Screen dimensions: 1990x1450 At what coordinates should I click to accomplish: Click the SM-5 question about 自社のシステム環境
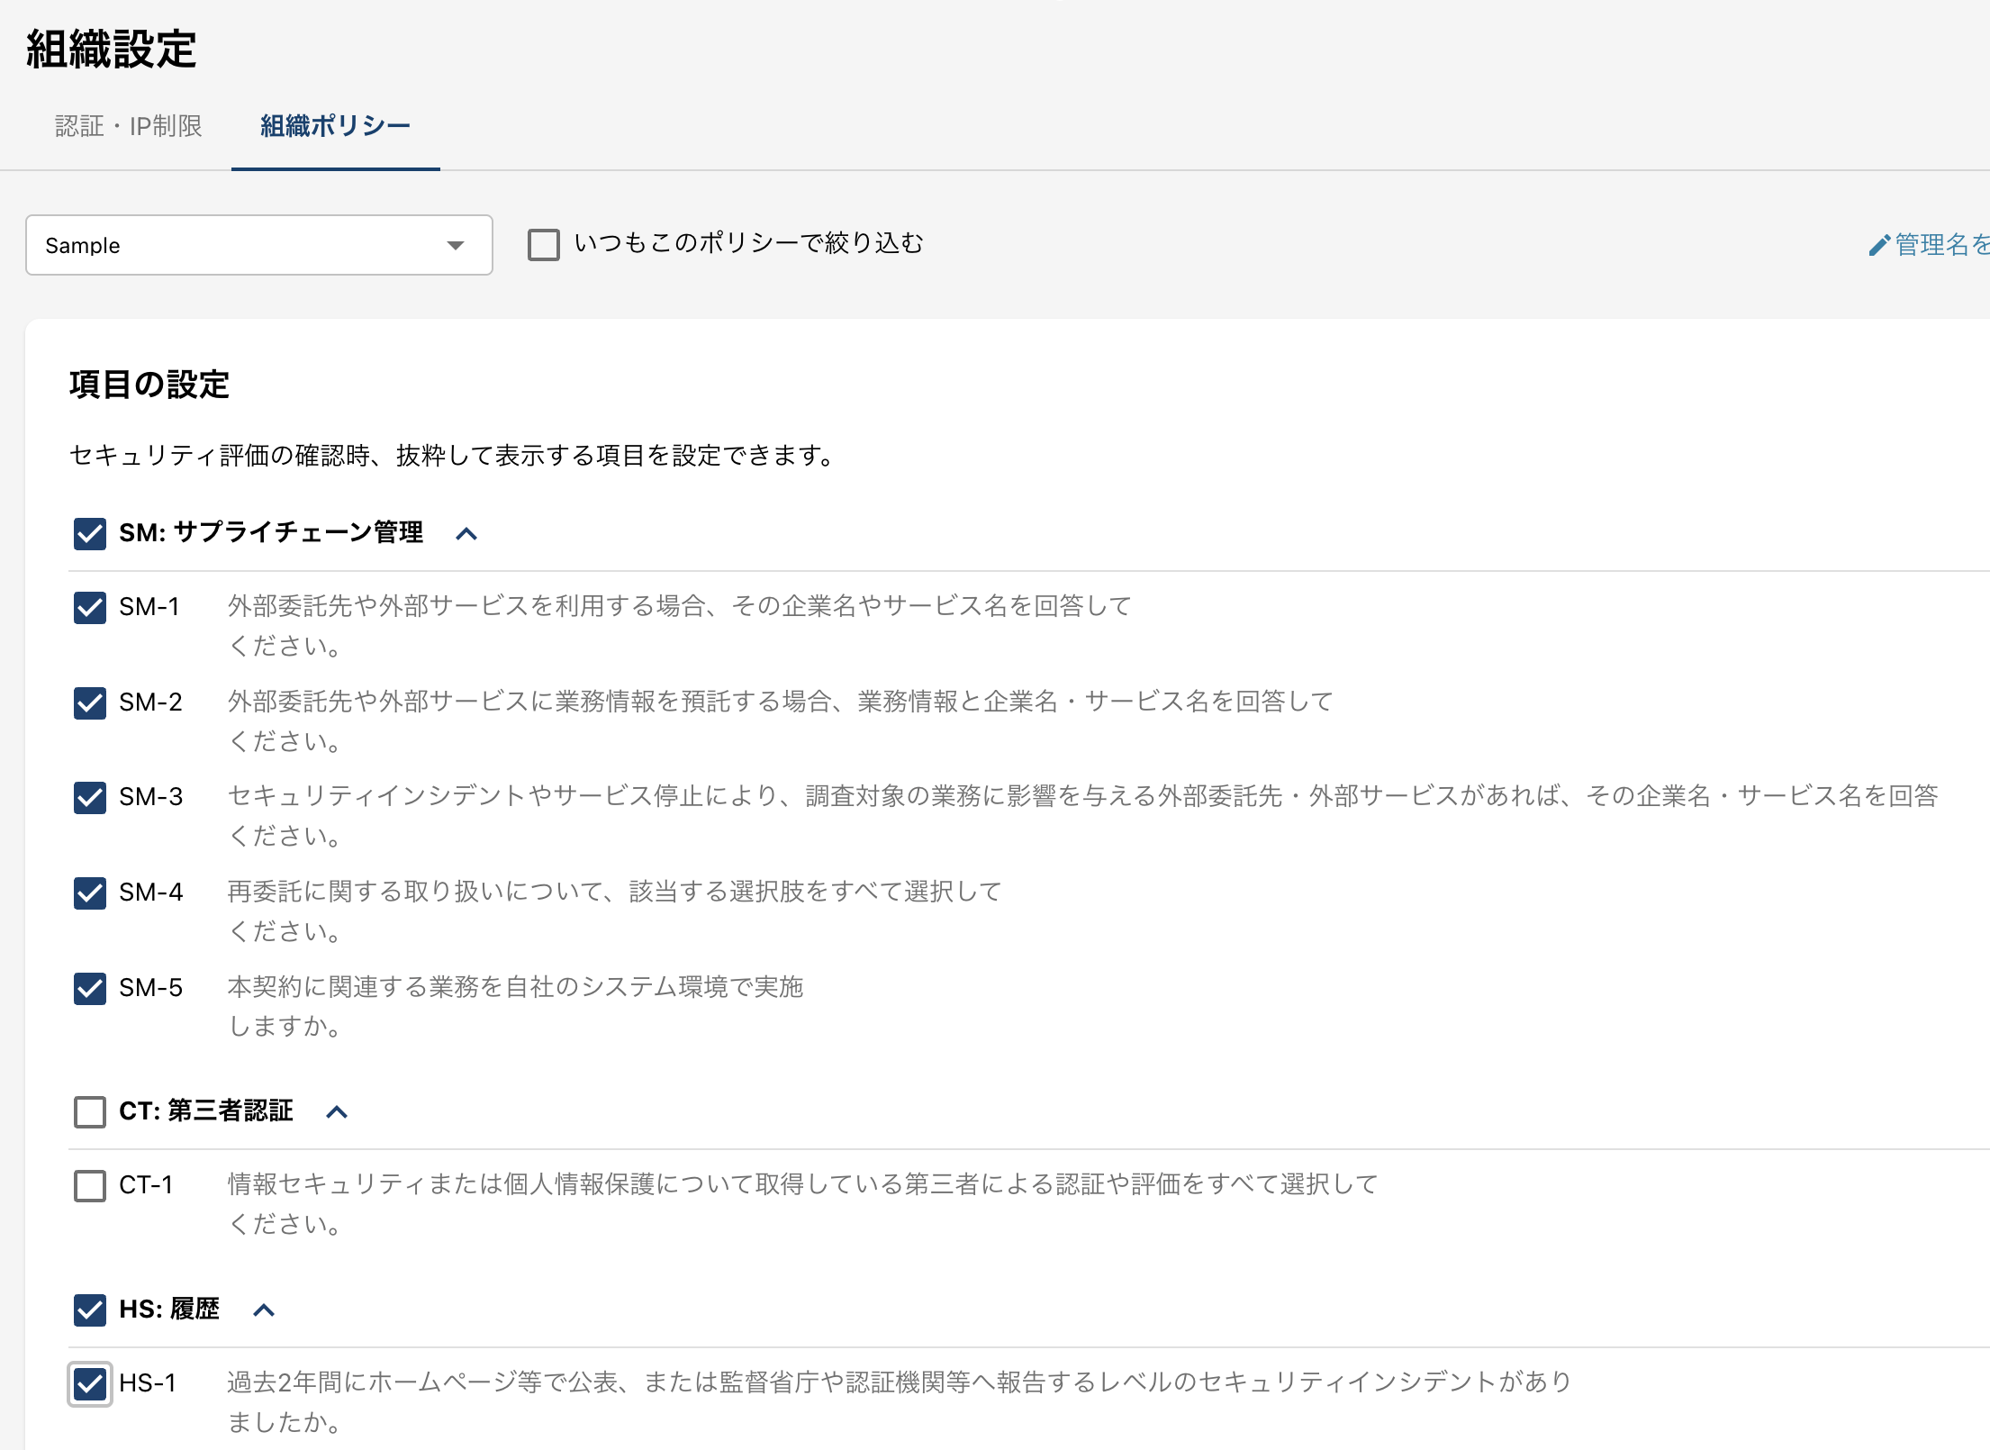click(515, 1006)
